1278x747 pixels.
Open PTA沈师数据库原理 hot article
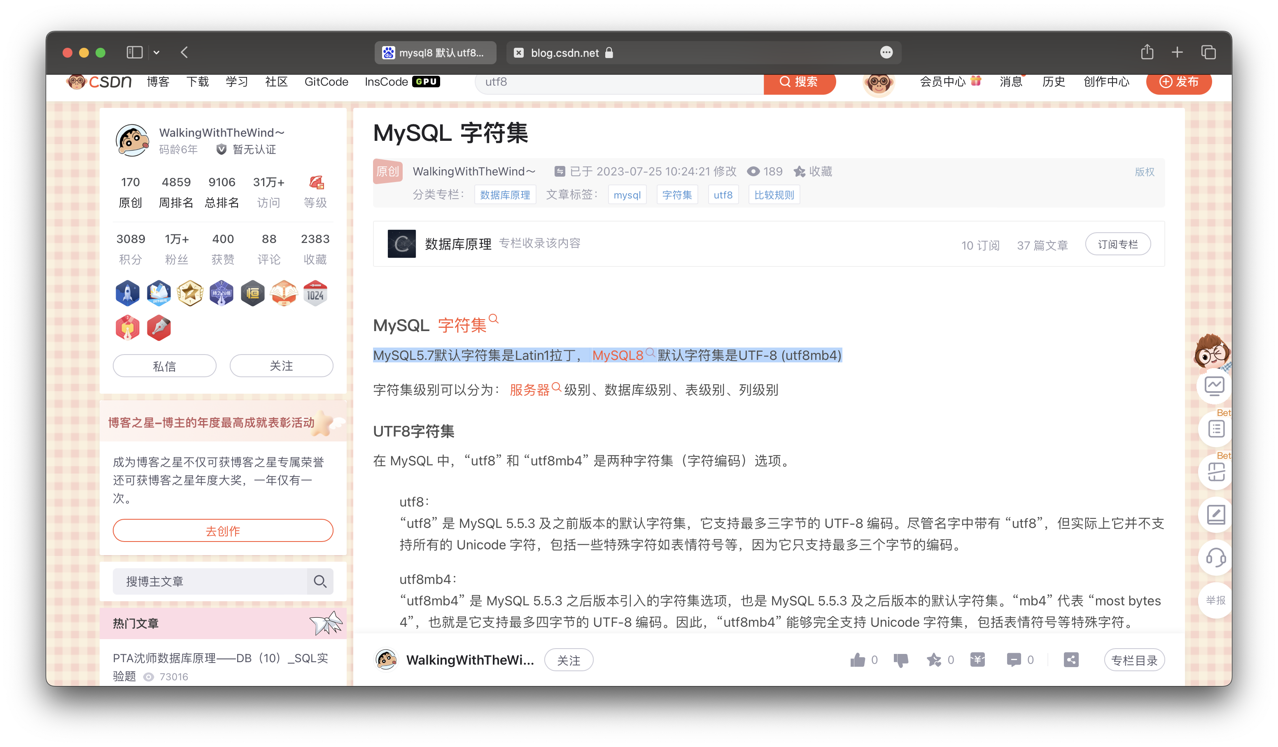tap(220, 666)
